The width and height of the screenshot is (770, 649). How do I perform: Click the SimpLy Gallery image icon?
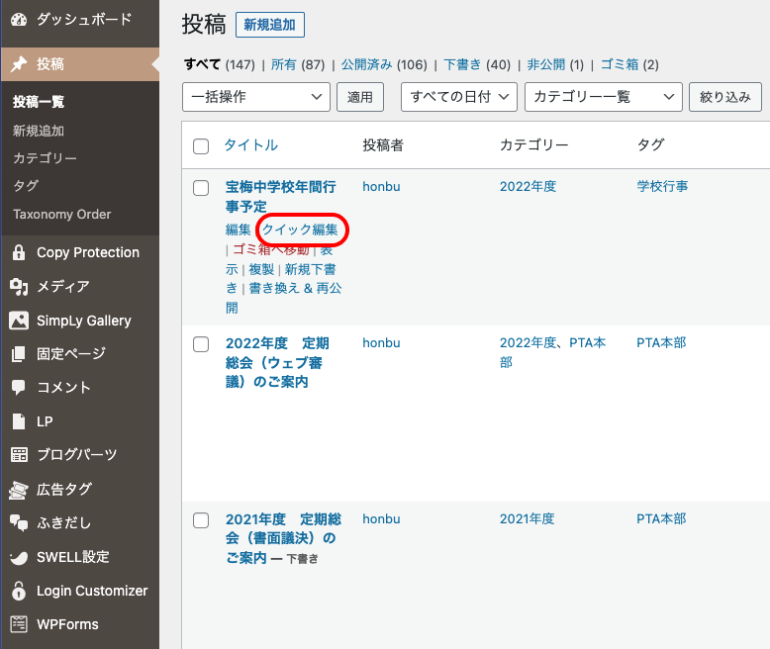18,321
